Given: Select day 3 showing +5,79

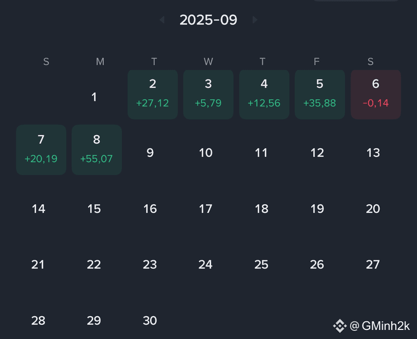Looking at the screenshot, I should [208, 94].
